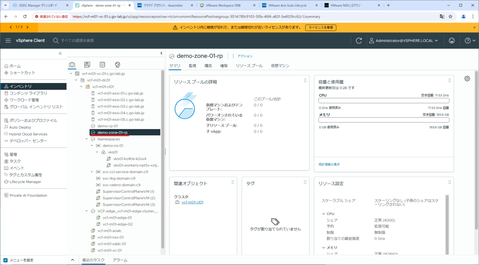Collapse demo-ns-01 tree node
Image resolution: width=479 pixels, height=265 pixels.
(x=92, y=146)
